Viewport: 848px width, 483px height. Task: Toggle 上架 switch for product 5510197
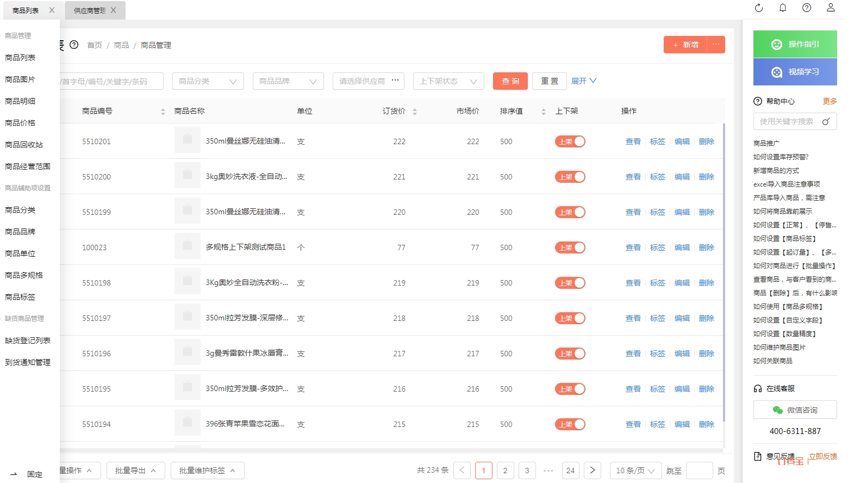click(x=570, y=318)
